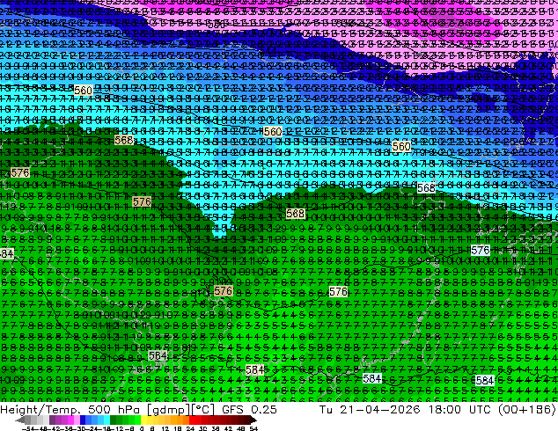Select the dark purple legend swatch
The width and height of the screenshot is (558, 431).
coord(52,420)
